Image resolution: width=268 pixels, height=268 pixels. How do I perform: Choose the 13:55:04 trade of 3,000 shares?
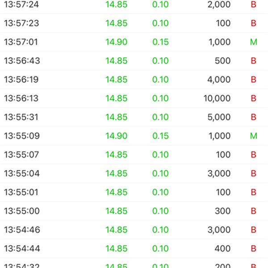tap(134, 173)
